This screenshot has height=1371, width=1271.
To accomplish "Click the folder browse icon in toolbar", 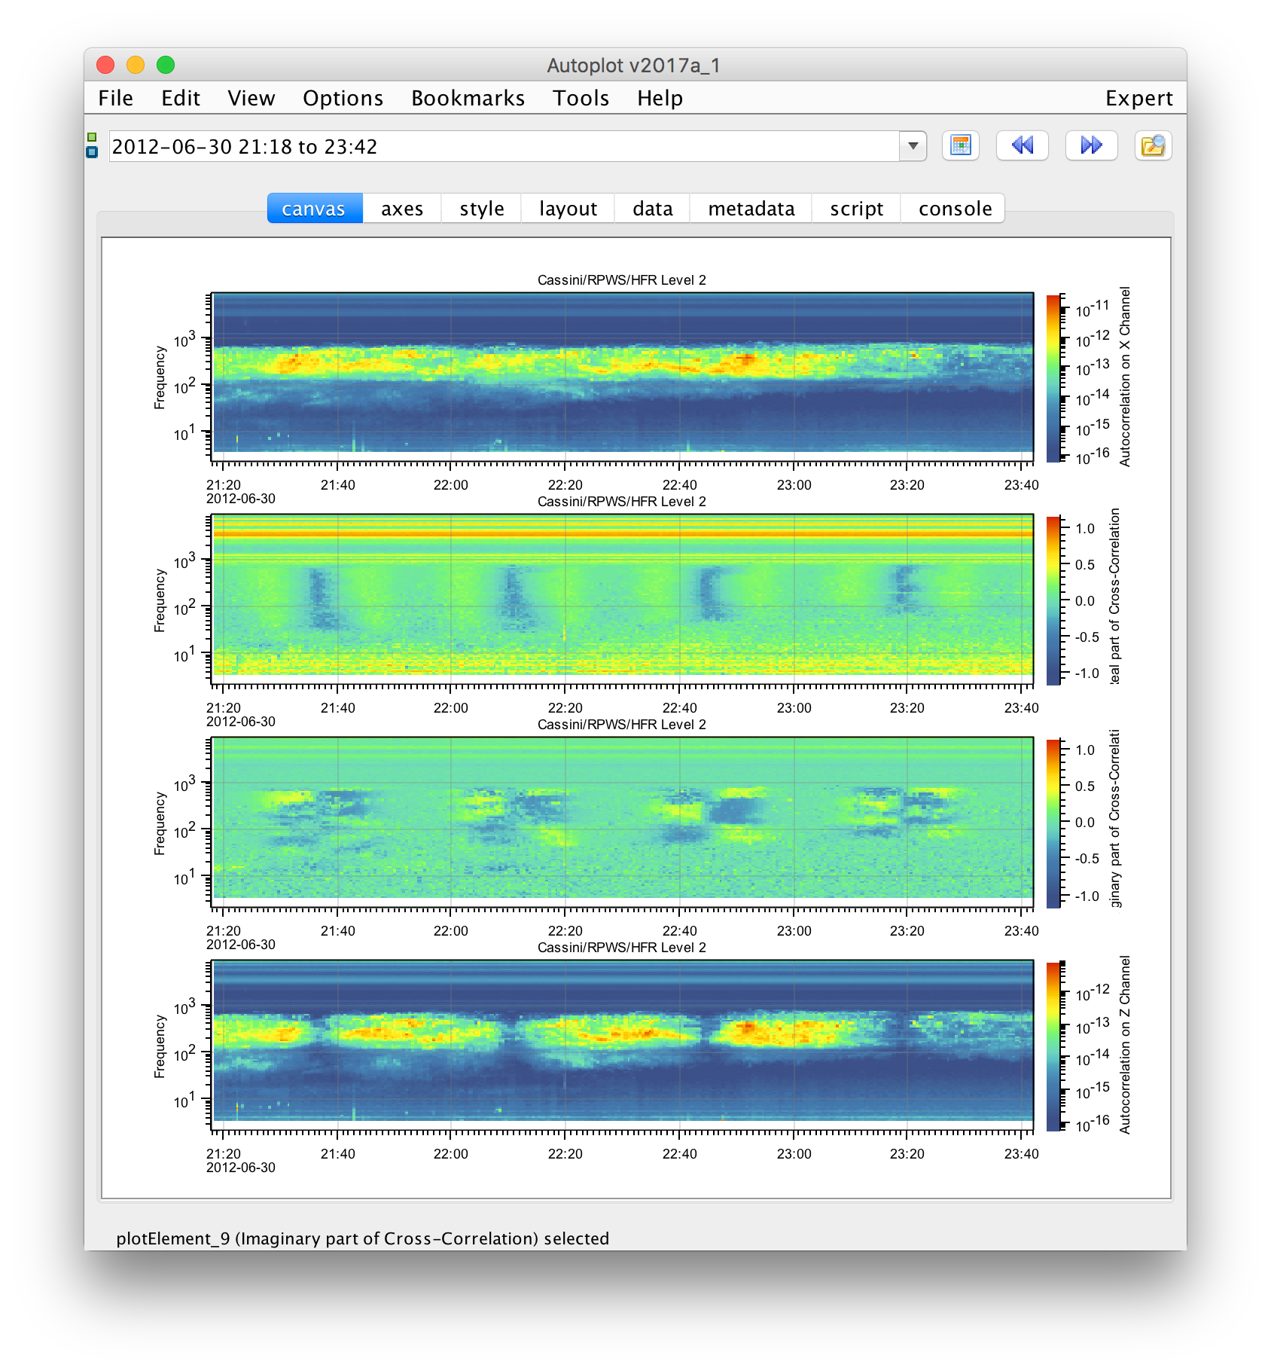I will pos(1153,145).
